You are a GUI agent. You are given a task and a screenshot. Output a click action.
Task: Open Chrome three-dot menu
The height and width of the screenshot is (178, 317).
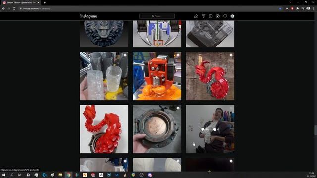[314, 9]
